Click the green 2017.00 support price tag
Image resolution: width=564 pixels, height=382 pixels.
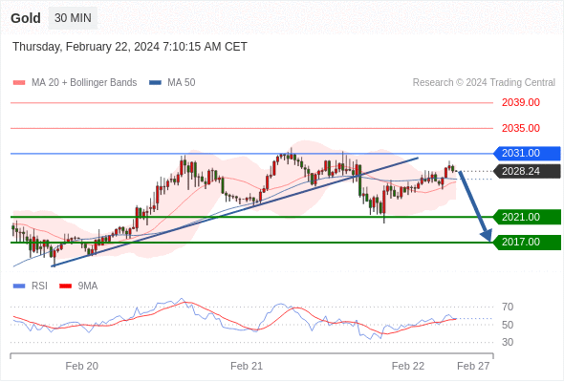pyautogui.click(x=527, y=243)
